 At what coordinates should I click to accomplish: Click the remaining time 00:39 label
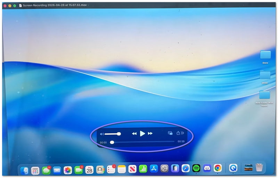[181, 141]
